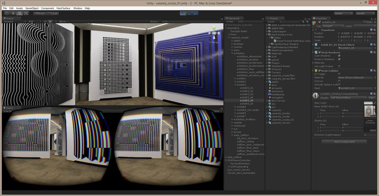Open the Mesh Renderer gear menu
This screenshot has width=379, height=196.
click(375, 52)
